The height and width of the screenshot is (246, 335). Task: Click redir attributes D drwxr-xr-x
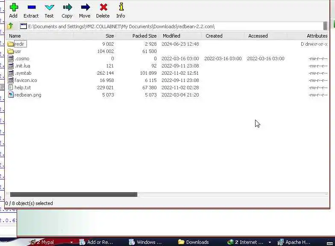coord(314,44)
